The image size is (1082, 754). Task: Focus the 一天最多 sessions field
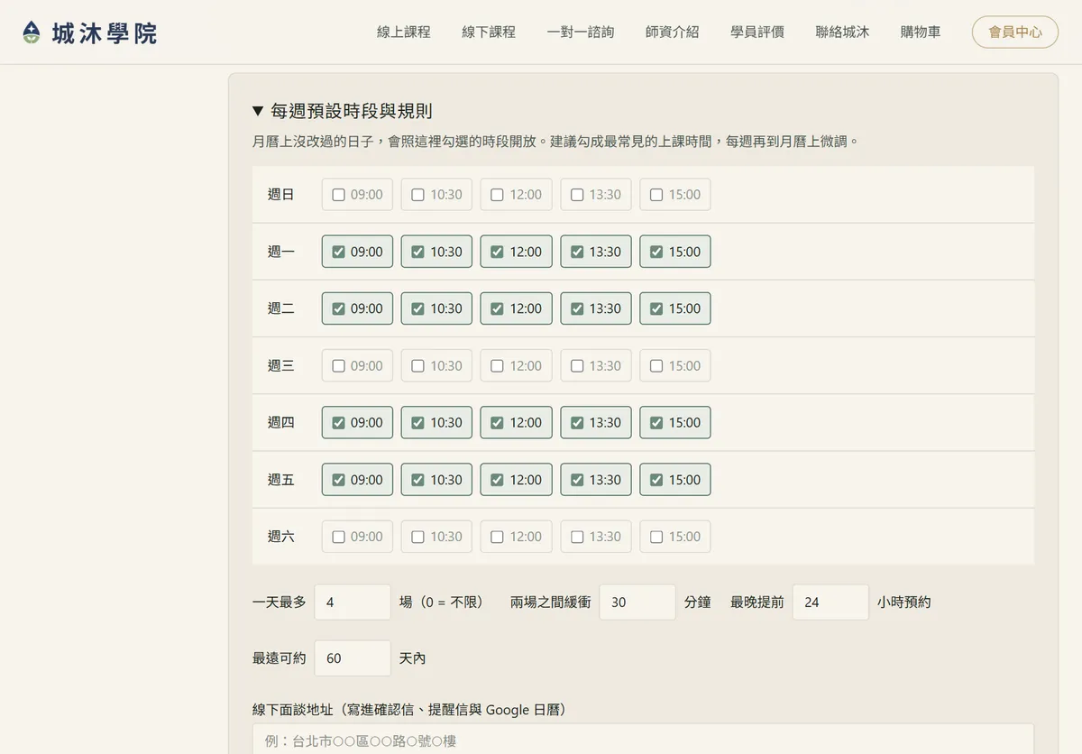pyautogui.click(x=353, y=602)
